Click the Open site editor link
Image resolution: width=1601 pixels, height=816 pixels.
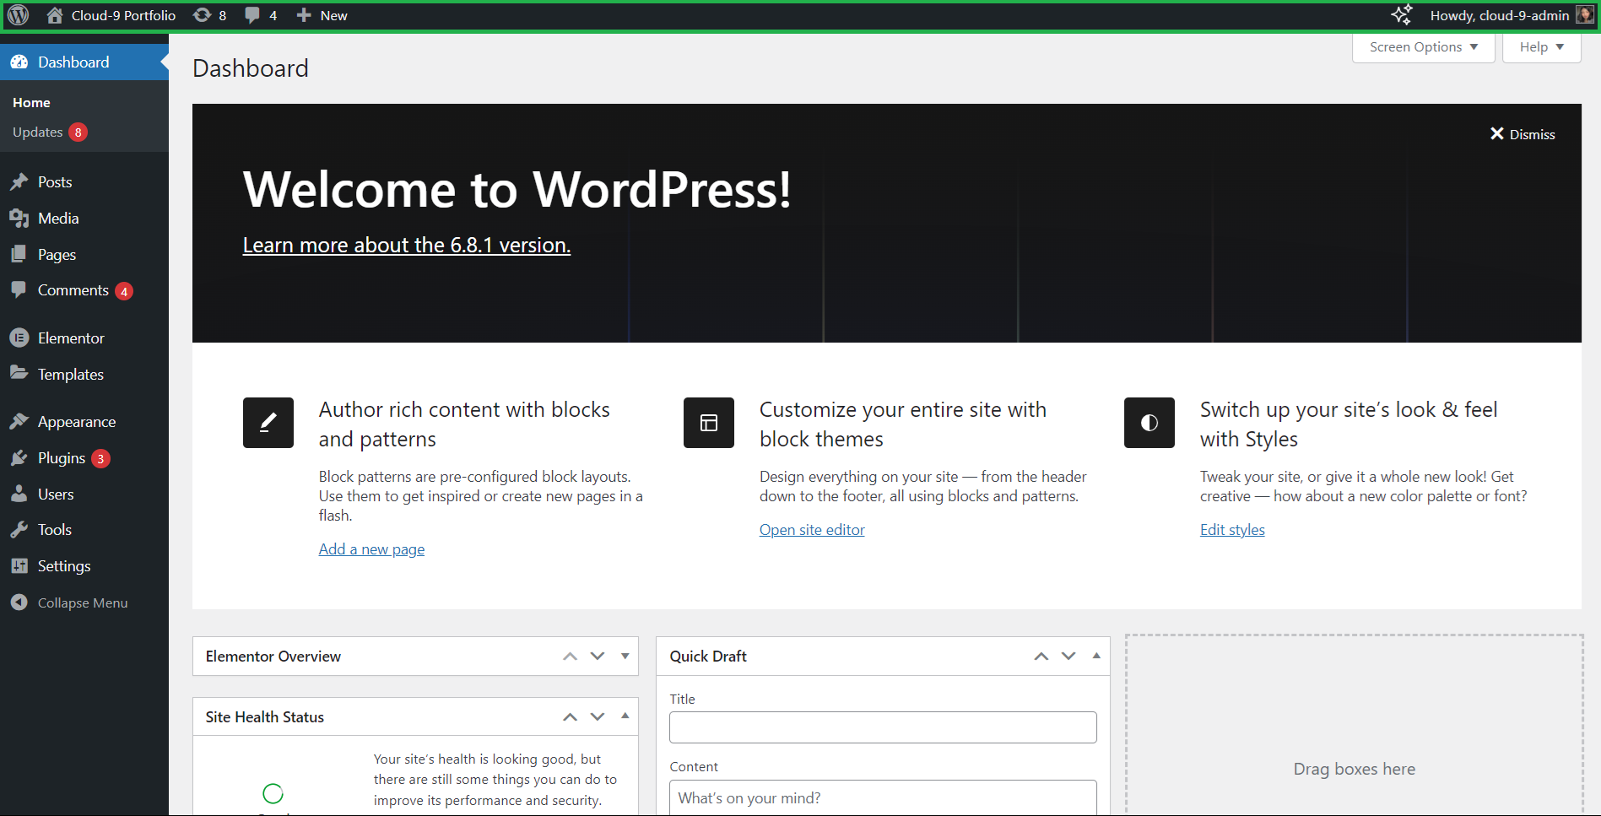pos(812,530)
